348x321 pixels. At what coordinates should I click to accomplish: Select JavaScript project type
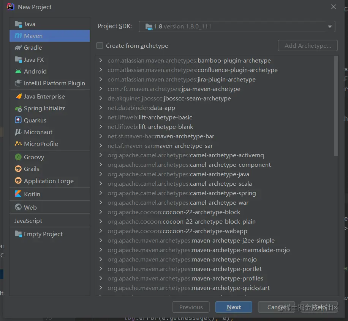click(50, 221)
